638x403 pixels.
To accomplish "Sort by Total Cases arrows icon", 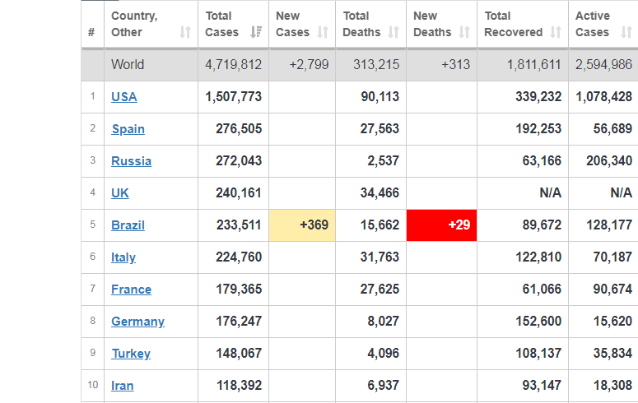I will (x=256, y=32).
